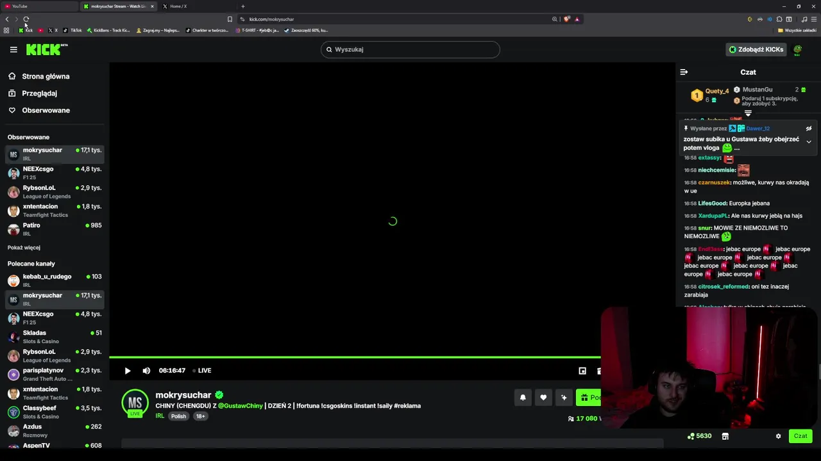Focus the Wyszukaj search field
821x461 pixels.
pyautogui.click(x=410, y=49)
